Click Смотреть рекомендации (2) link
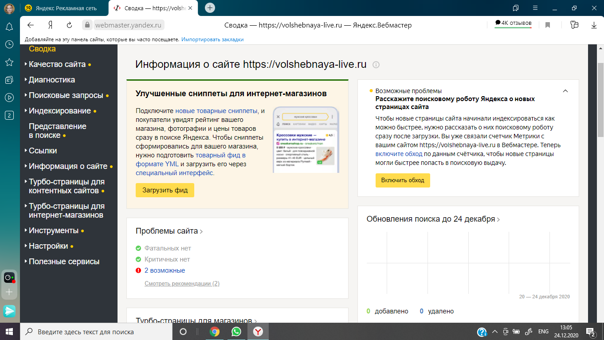The image size is (604, 340). (x=182, y=283)
